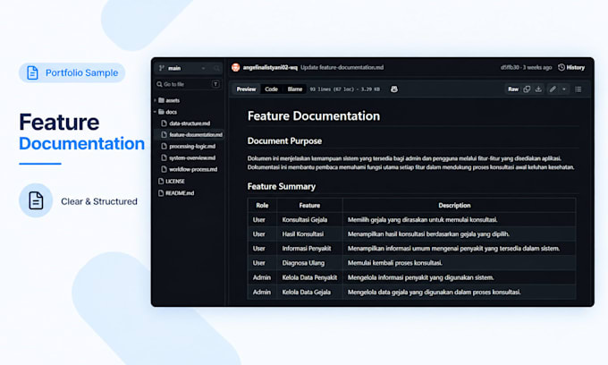Viewport: 608px width, 365px height.
Task: Open the Update feature-documentation.md commit message
Action: coord(342,67)
